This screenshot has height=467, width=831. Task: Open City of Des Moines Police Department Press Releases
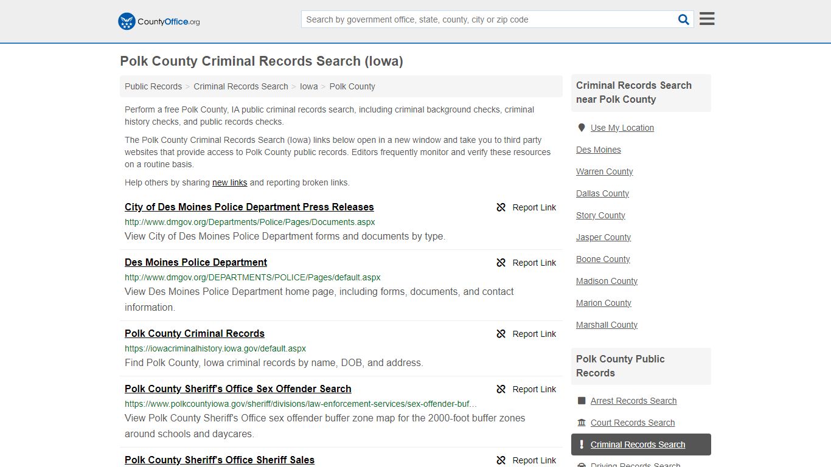click(249, 207)
